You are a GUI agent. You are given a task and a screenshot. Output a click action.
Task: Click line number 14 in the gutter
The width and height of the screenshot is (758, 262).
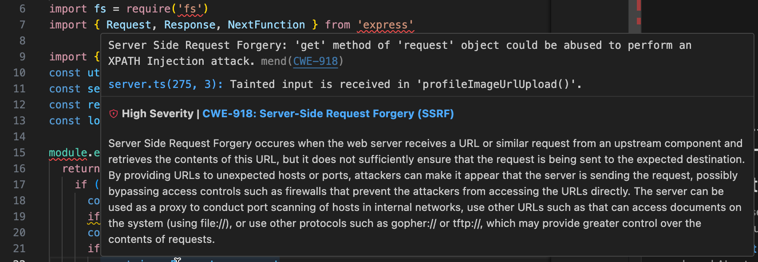click(19, 137)
